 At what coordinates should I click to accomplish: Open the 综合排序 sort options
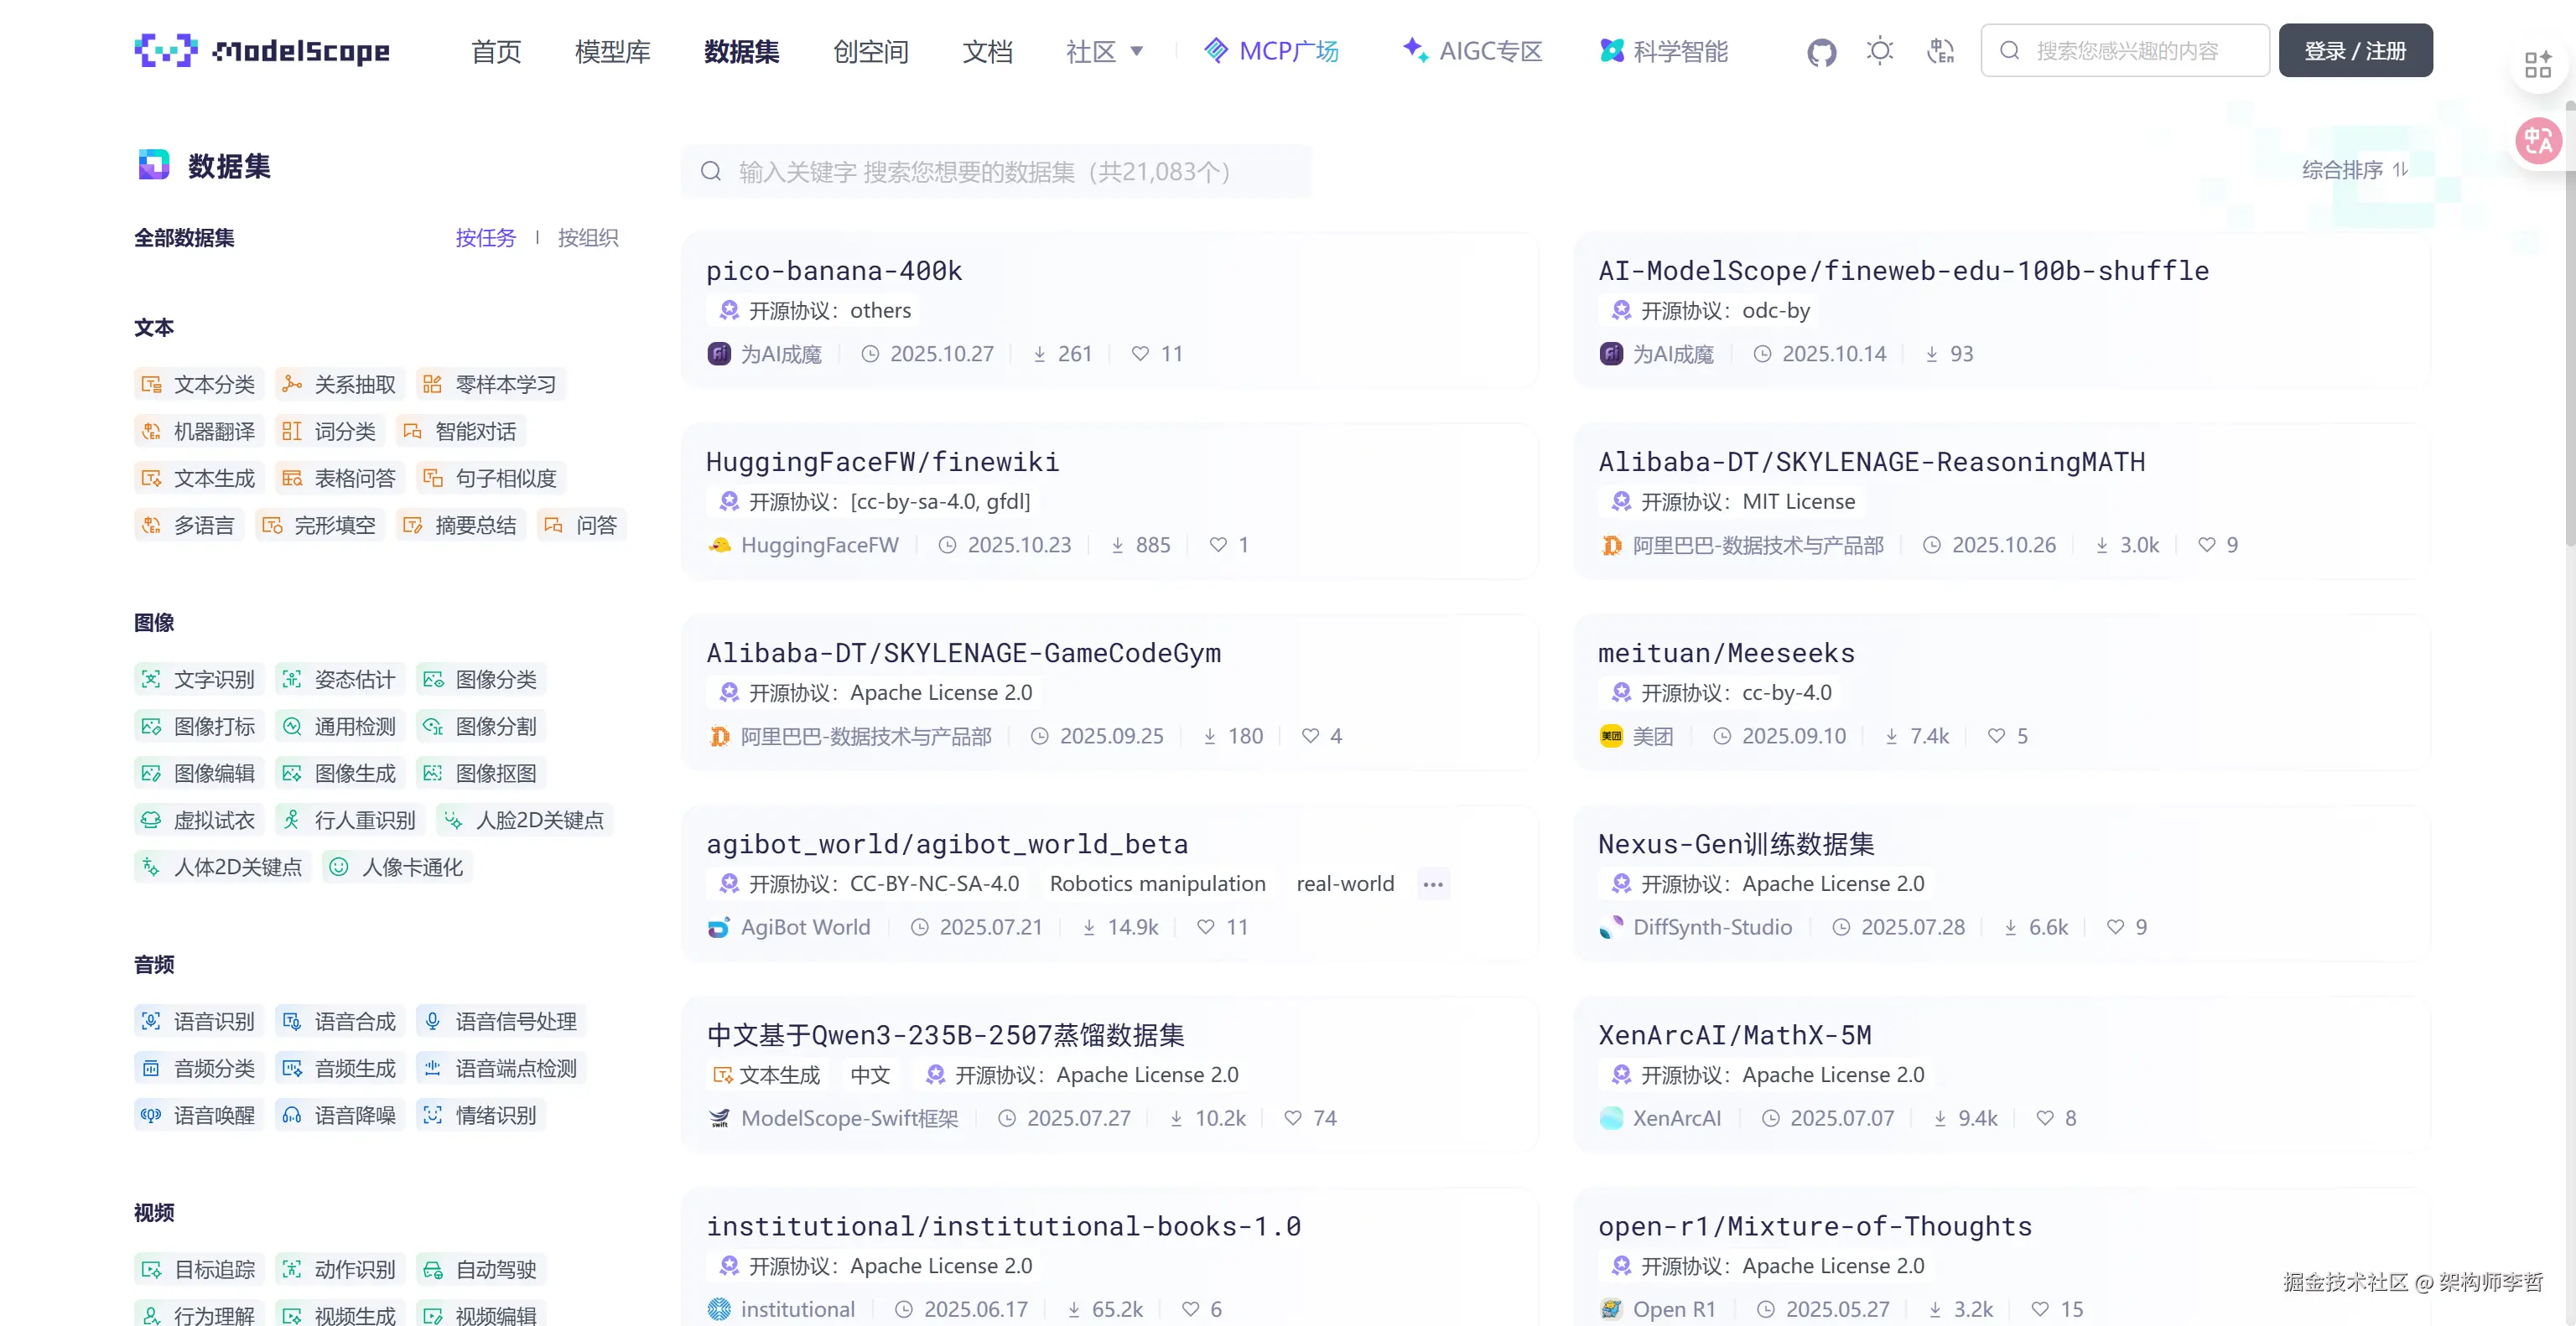pyautogui.click(x=2353, y=170)
